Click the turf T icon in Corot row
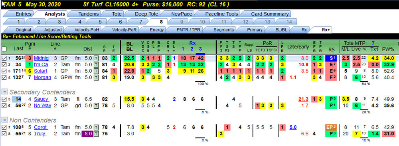The height and width of the screenshot is (146, 399). pyautogui.click(x=96, y=127)
